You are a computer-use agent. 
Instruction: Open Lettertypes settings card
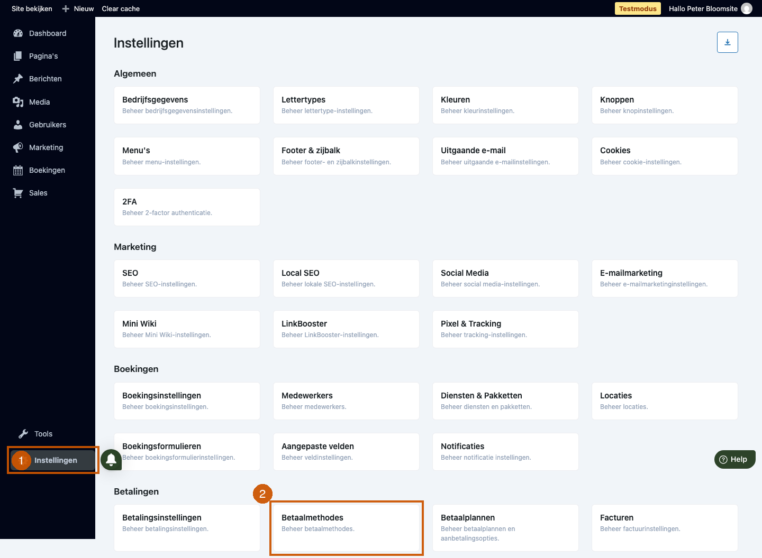click(x=346, y=105)
